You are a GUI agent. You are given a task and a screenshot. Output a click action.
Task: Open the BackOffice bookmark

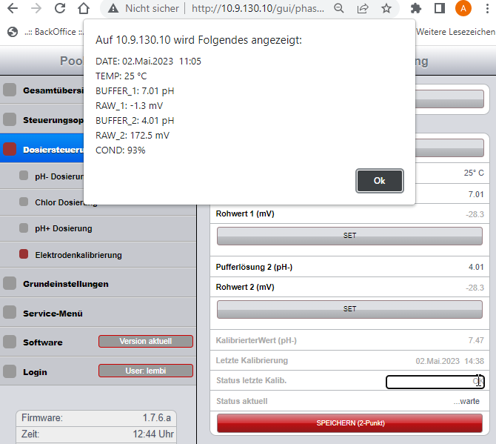click(46, 32)
